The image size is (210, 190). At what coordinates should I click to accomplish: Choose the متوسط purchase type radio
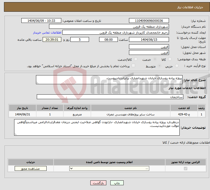pos(160,66)
